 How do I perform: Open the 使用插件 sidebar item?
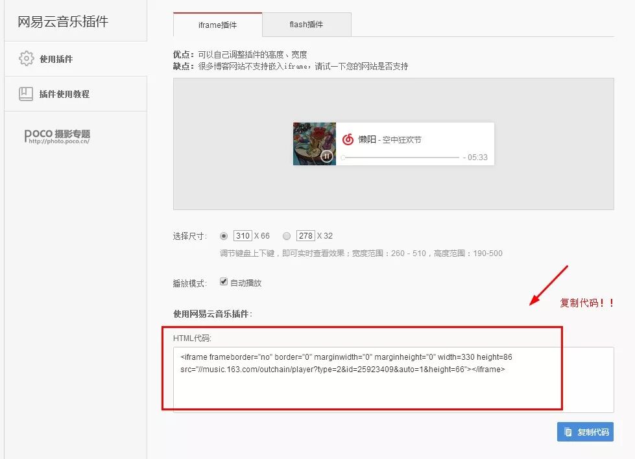tap(75, 59)
